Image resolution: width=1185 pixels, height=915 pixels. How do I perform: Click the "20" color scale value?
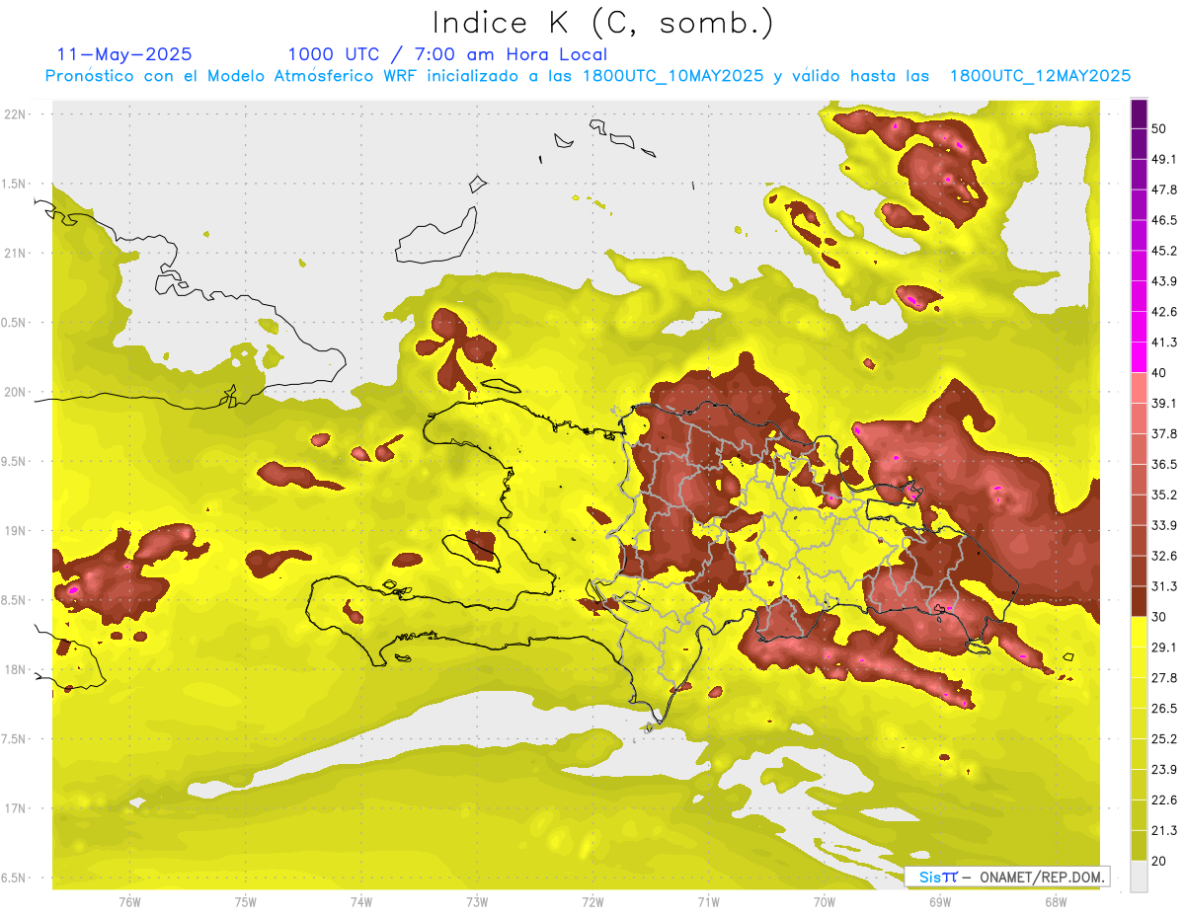(1159, 861)
